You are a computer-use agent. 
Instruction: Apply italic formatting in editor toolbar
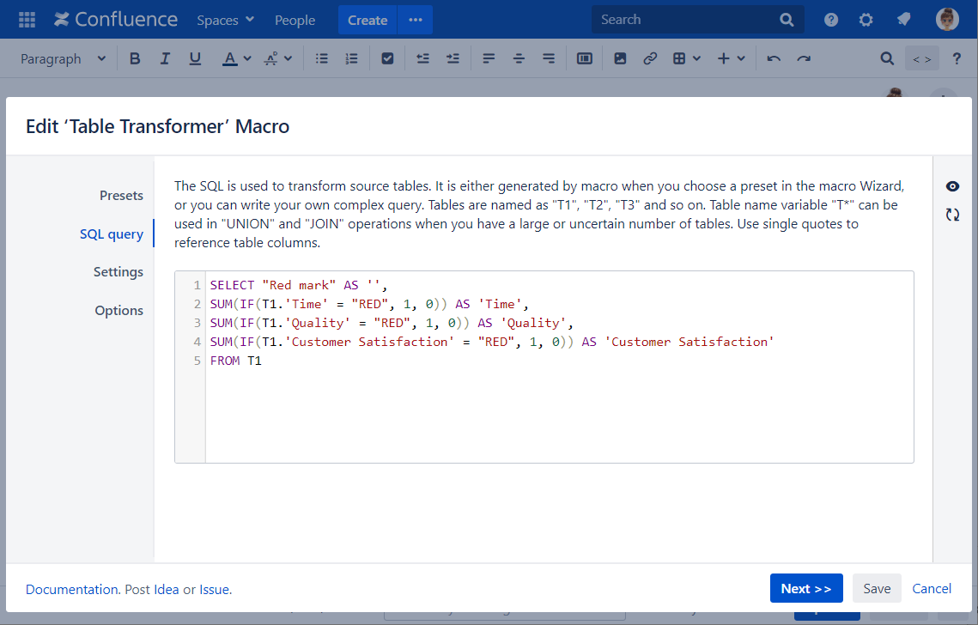165,58
